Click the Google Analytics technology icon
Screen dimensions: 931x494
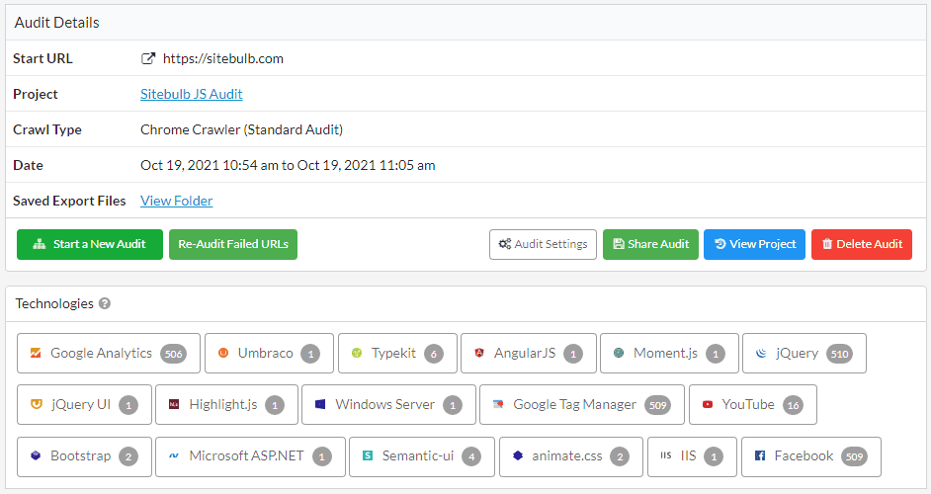click(36, 353)
